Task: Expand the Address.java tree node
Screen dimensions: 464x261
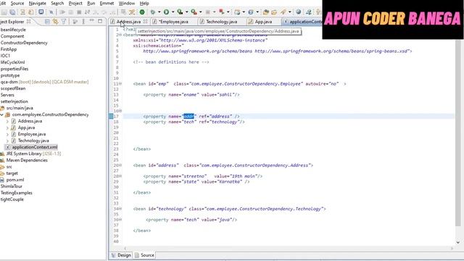Action: pos(7,121)
